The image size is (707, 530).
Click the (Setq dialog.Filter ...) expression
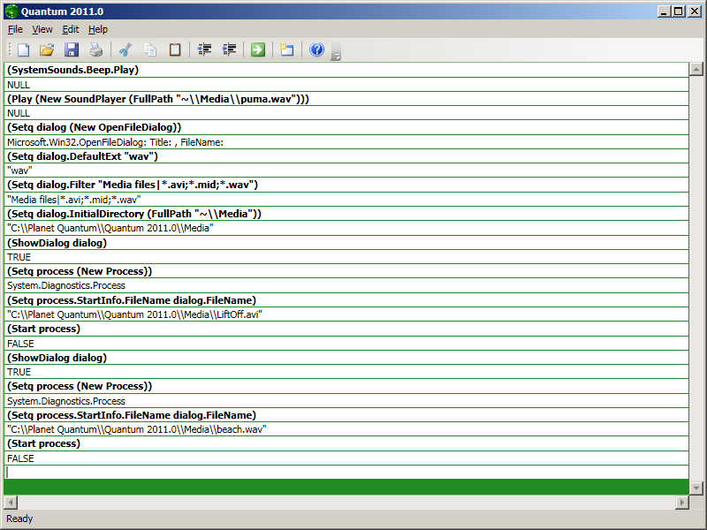(x=346, y=185)
